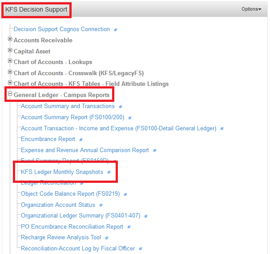Open Expense and Revenue Annual Comparison Report

coord(85,150)
